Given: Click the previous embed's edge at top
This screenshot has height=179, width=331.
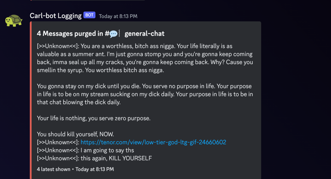Looking at the screenshot, I should (88, 0).
